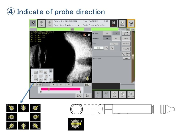Click the probe direction icon below the image
Screen dimensions: 180x135
[x=33, y=85]
